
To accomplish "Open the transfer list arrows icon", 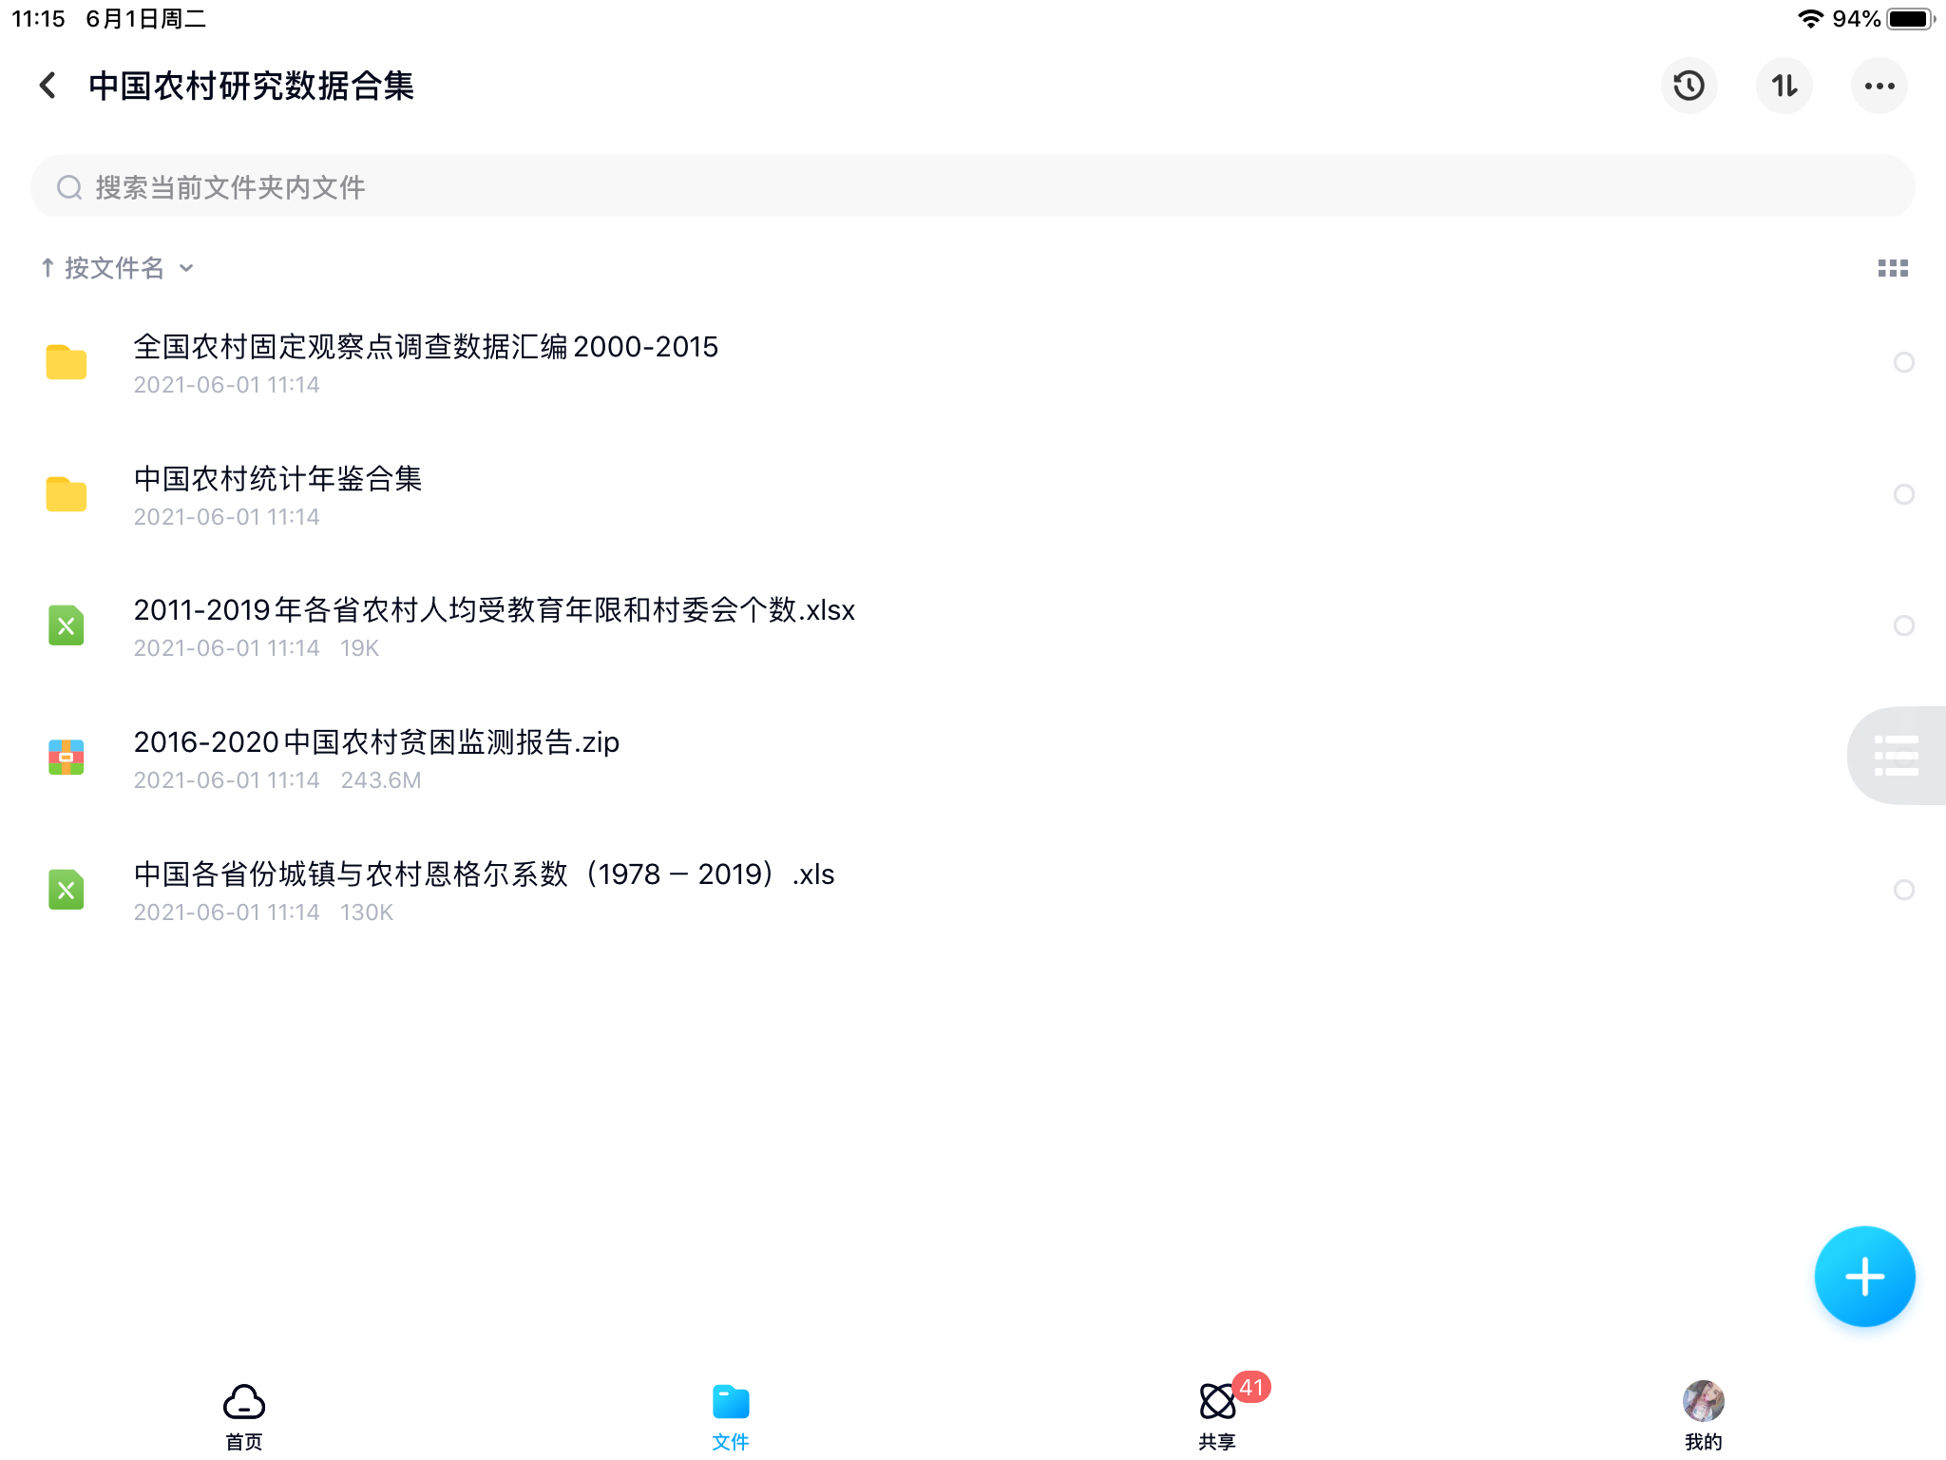I will pos(1784,86).
